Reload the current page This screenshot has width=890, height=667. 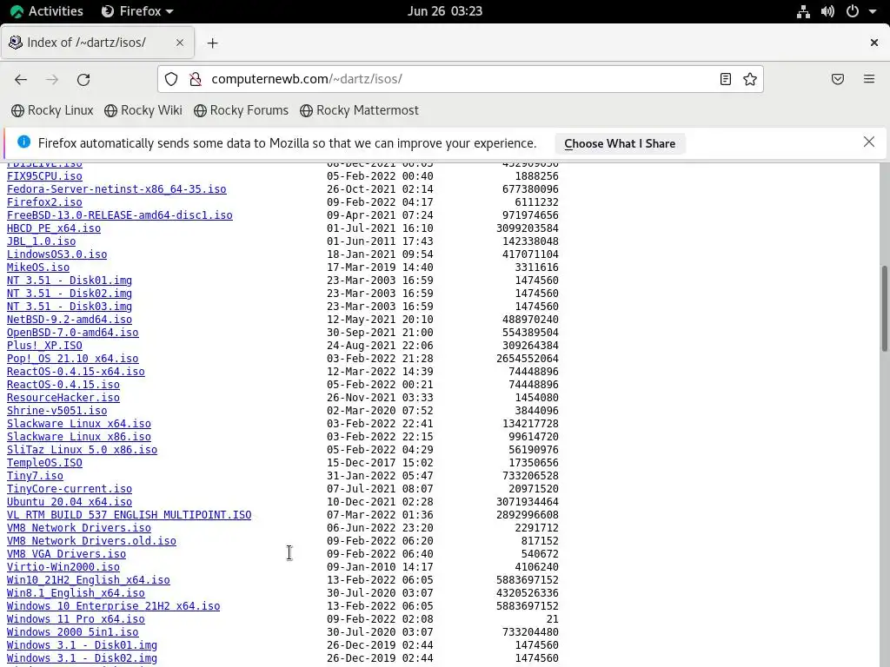(x=83, y=79)
